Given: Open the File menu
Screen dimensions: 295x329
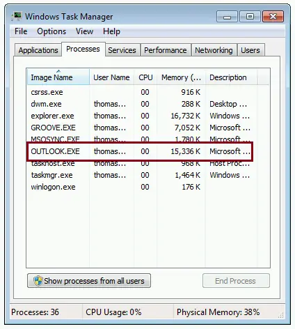Looking at the screenshot, I should pos(21,31).
